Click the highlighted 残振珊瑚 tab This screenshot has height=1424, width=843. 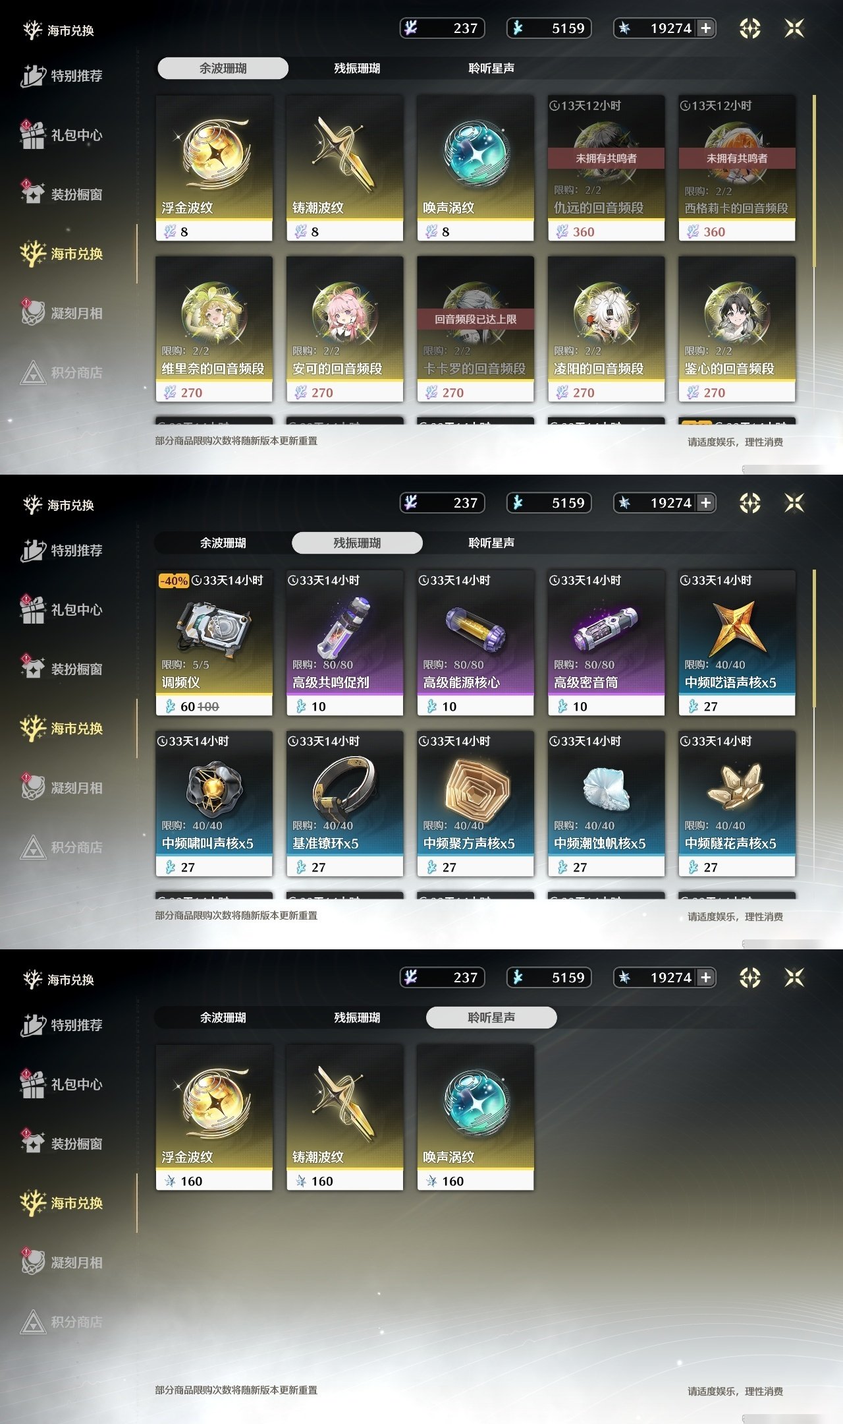[x=357, y=543]
